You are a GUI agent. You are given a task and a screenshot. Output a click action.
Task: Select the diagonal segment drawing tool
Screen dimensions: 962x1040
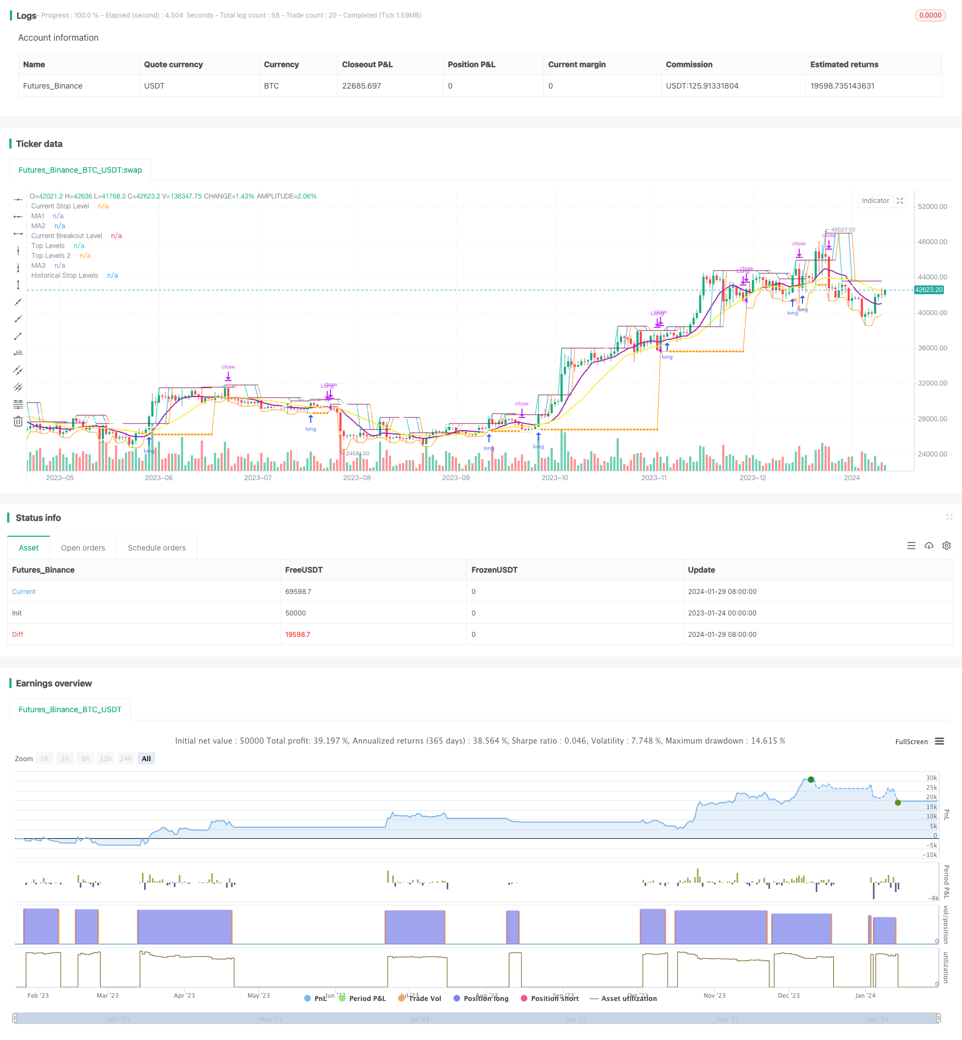18,336
